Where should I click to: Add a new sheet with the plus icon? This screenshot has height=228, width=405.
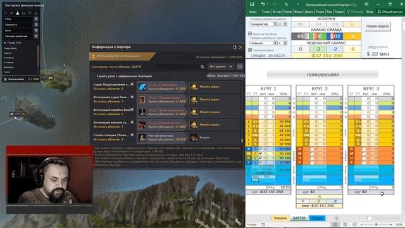click(336, 218)
